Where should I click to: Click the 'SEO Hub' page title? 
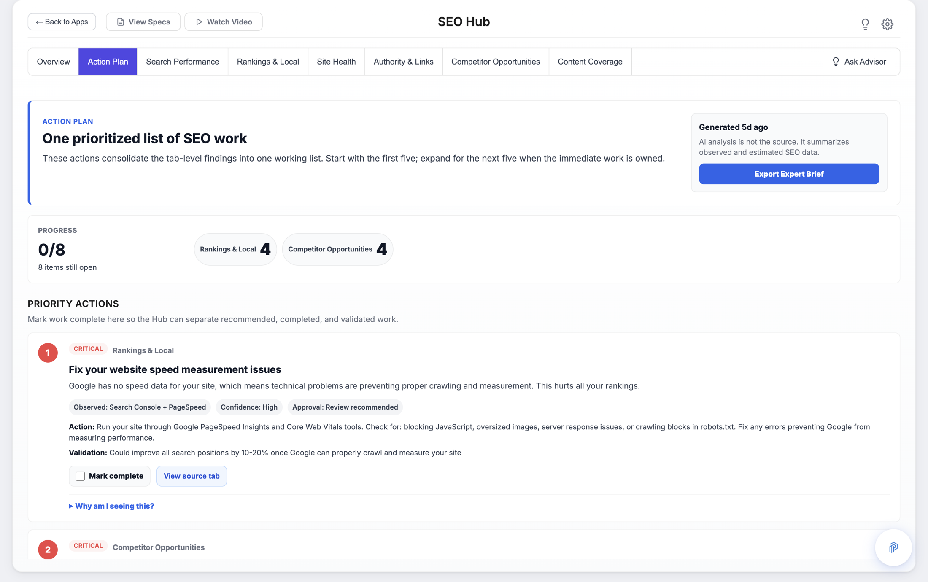464,22
